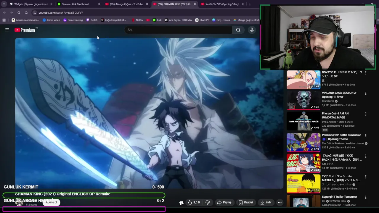Focus the Ara search field

(179, 30)
